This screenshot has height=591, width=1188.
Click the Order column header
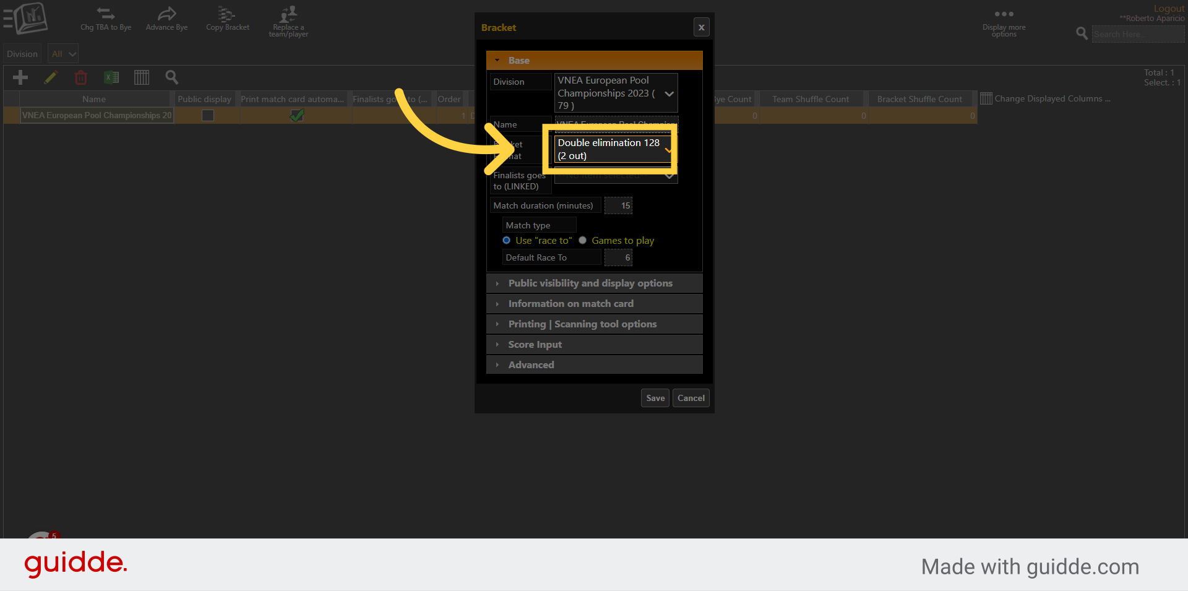(449, 99)
